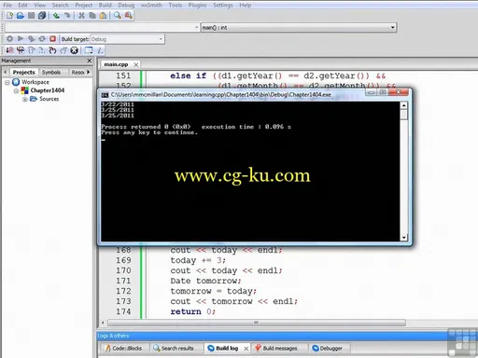This screenshot has height=358, width=478.
Task: Click the New file toolbar icon
Action: (9, 15)
